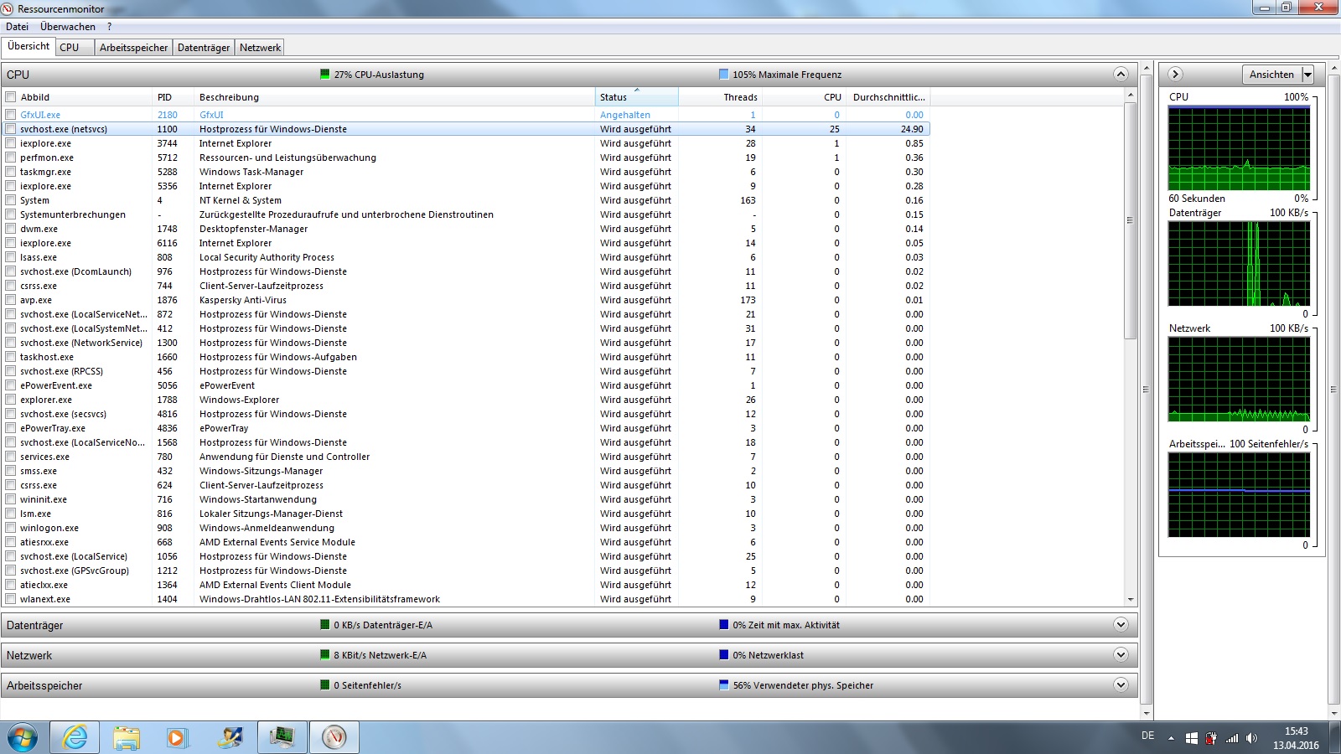
Task: Click the Datenträger activity graph
Action: click(x=1239, y=264)
